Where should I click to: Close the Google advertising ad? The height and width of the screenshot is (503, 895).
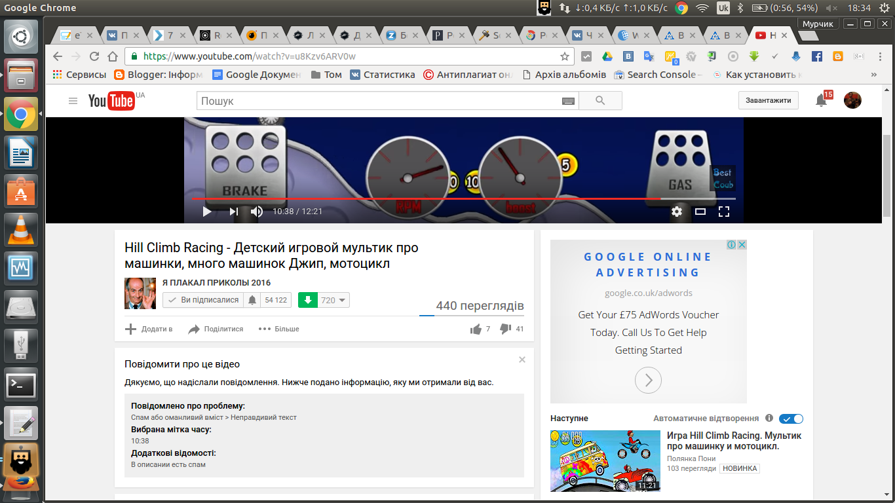click(x=742, y=245)
